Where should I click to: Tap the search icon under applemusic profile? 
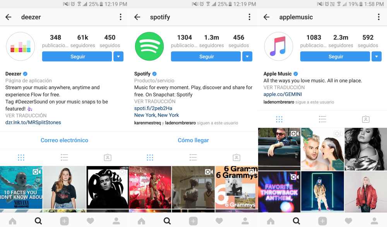(x=296, y=221)
